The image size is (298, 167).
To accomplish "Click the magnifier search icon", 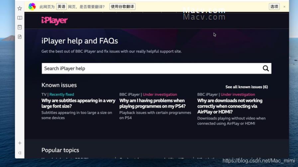I will coord(266,68).
